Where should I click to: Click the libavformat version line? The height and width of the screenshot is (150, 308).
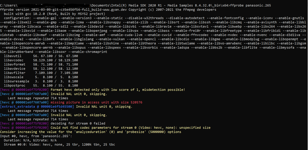(x=41, y=64)
